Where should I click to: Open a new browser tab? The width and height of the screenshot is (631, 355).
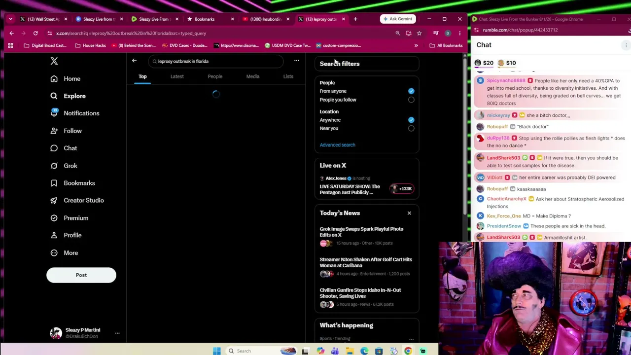coord(355,19)
